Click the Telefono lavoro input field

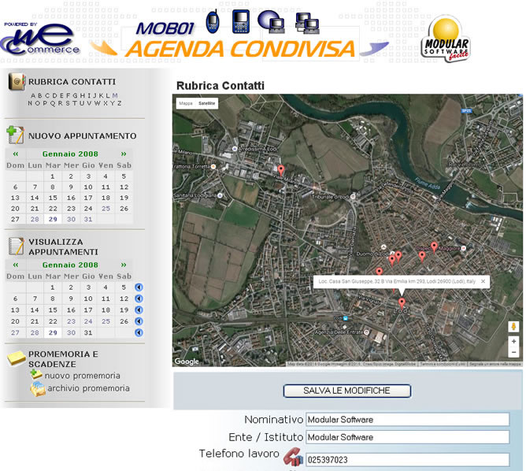(x=408, y=460)
